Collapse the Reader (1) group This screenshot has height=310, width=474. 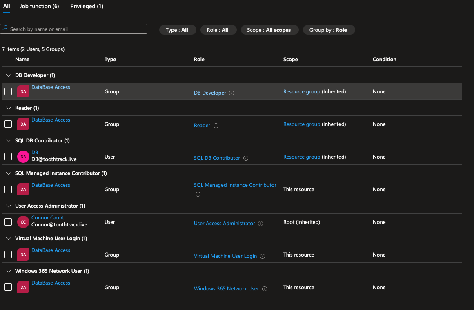9,108
